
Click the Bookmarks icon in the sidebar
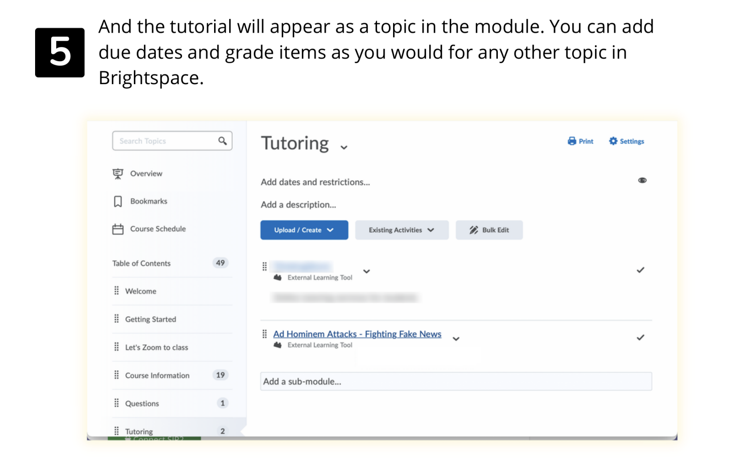point(117,201)
